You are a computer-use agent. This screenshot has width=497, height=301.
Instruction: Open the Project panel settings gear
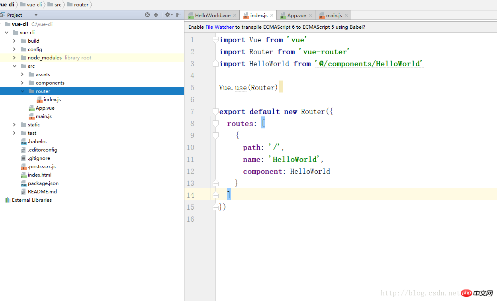tap(168, 15)
